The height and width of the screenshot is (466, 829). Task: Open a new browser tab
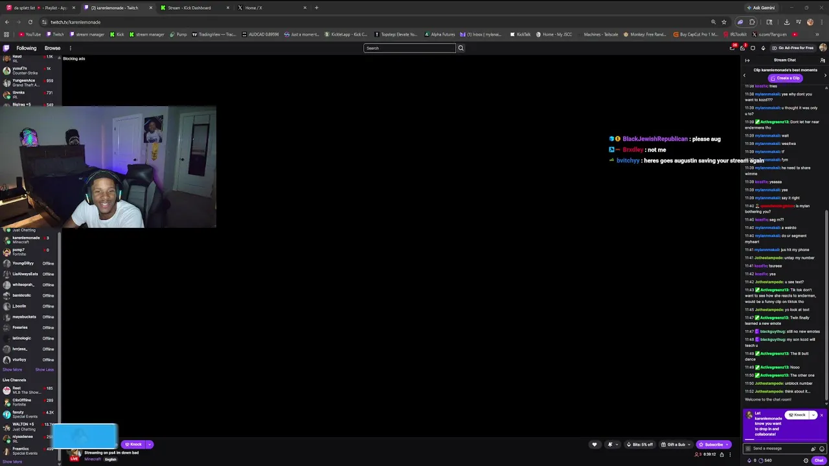tap(316, 8)
